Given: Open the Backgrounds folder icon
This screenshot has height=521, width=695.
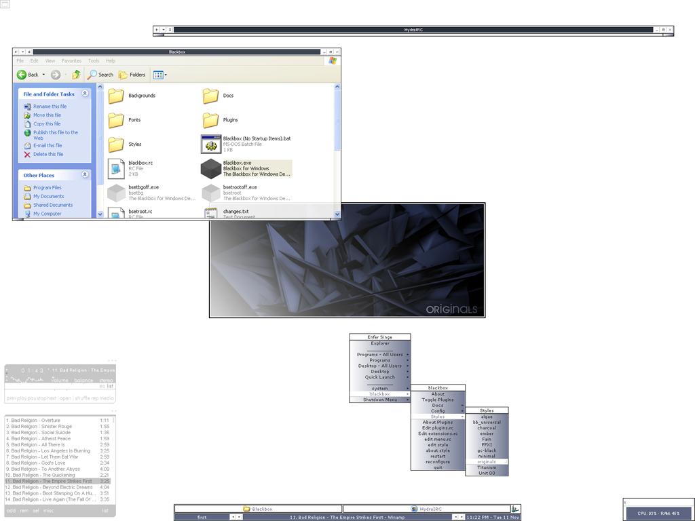Looking at the screenshot, I should click(116, 96).
